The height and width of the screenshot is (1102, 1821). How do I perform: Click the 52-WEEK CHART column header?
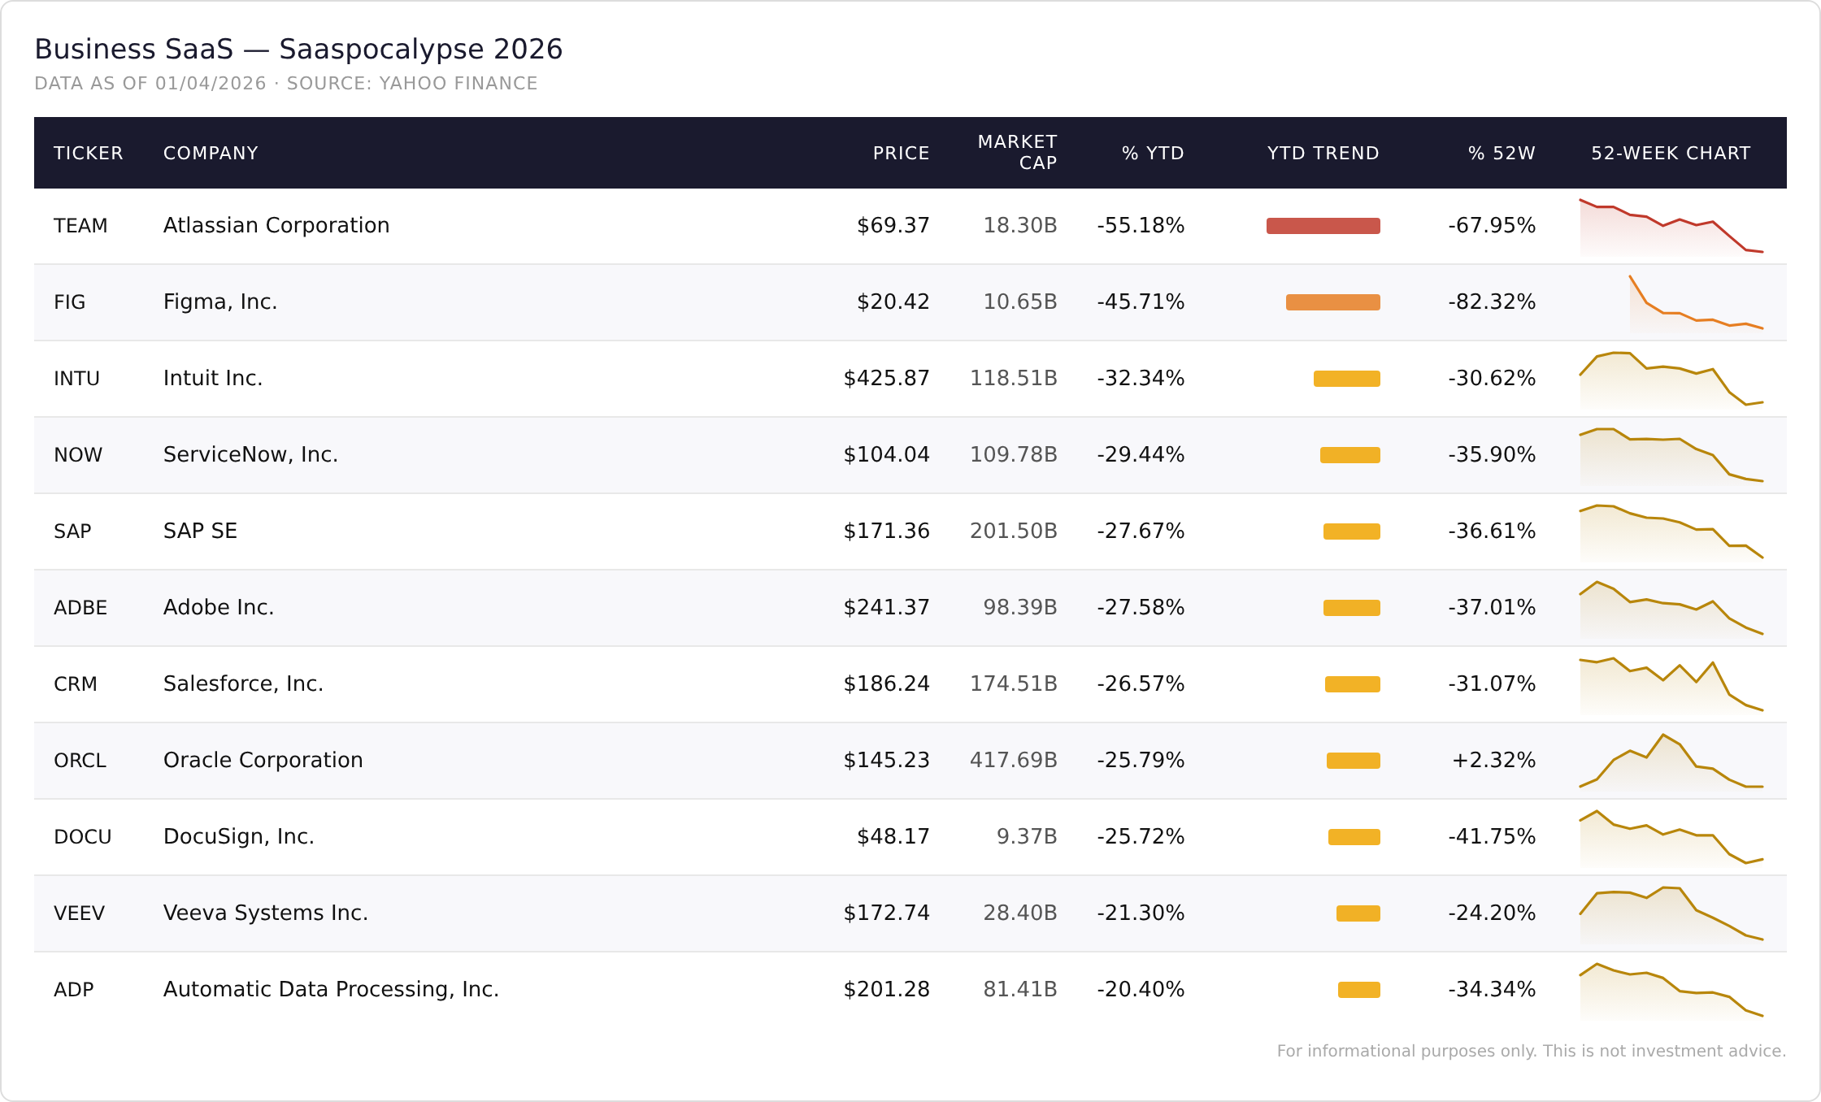click(x=1671, y=153)
